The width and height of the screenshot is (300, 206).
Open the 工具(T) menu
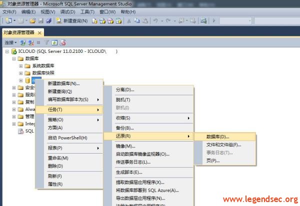pyautogui.click(x=87, y=12)
